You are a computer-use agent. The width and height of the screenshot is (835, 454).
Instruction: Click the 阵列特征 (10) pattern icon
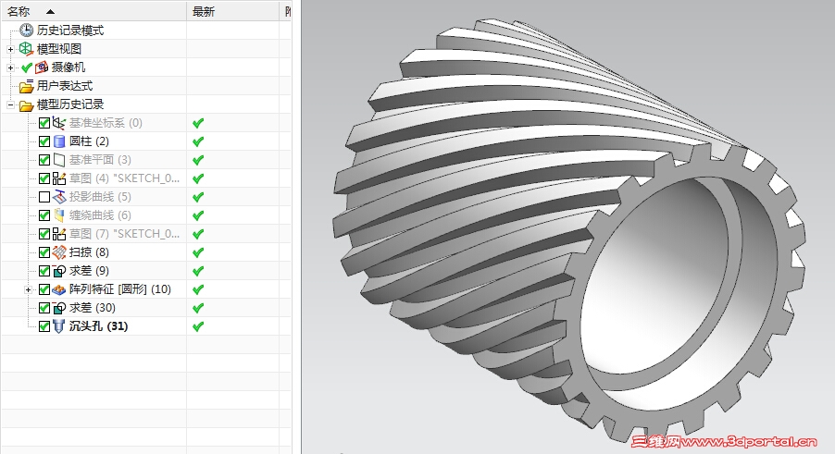(59, 289)
